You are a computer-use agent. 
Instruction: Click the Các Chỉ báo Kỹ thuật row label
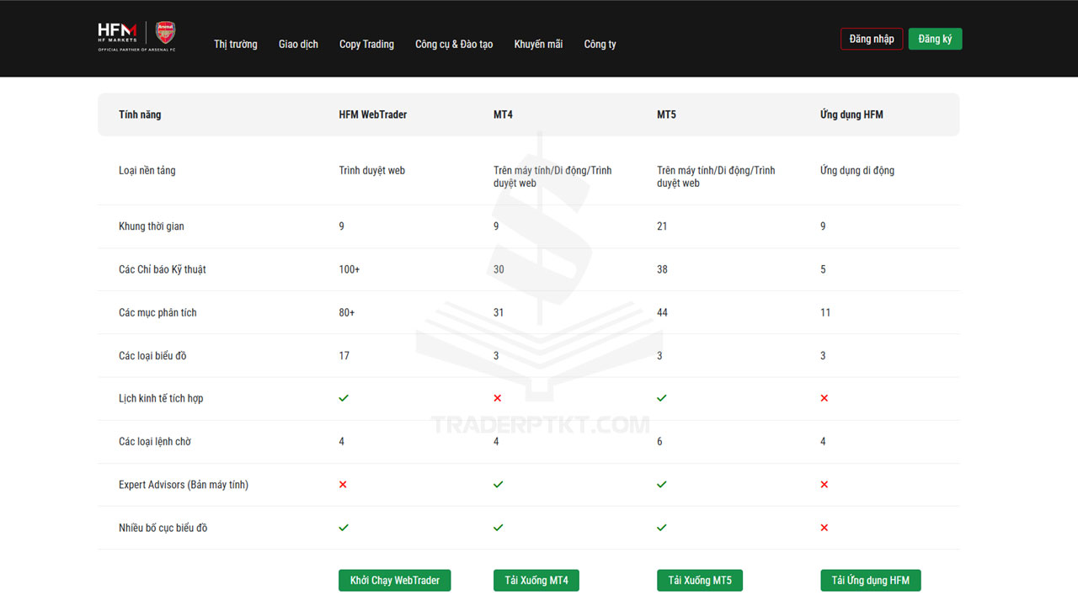pos(163,269)
